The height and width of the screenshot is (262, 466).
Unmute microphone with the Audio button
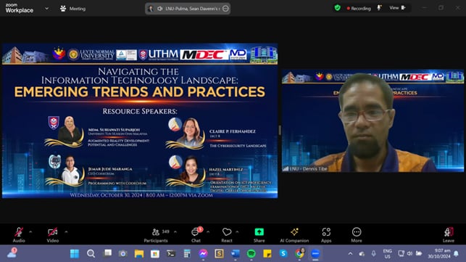pos(19,234)
